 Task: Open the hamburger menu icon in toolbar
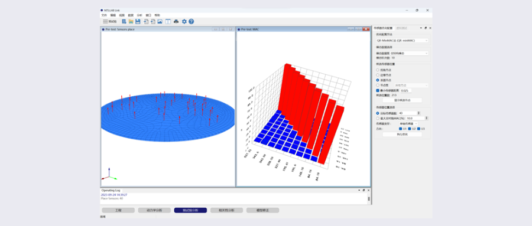click(x=105, y=21)
